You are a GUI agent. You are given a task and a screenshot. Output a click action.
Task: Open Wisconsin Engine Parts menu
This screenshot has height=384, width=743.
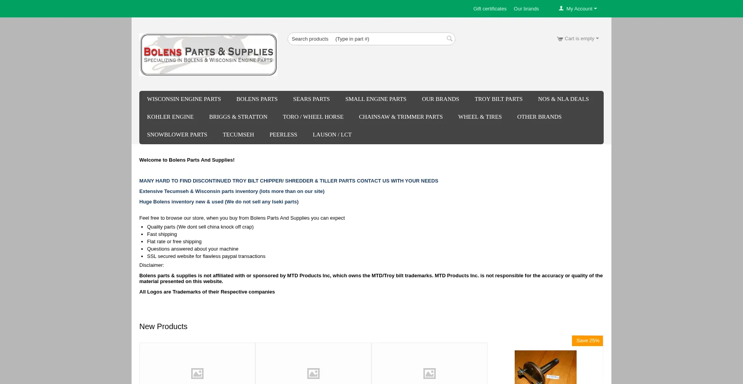click(x=184, y=99)
